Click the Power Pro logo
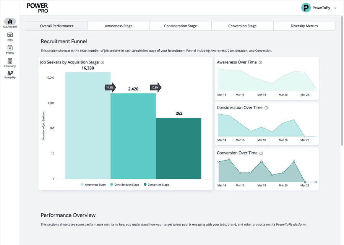344x245 pixels. click(37, 8)
